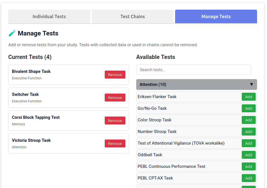The height and width of the screenshot is (188, 267).
Task: Switch to the Individual Tests tab
Action: click(49, 16)
